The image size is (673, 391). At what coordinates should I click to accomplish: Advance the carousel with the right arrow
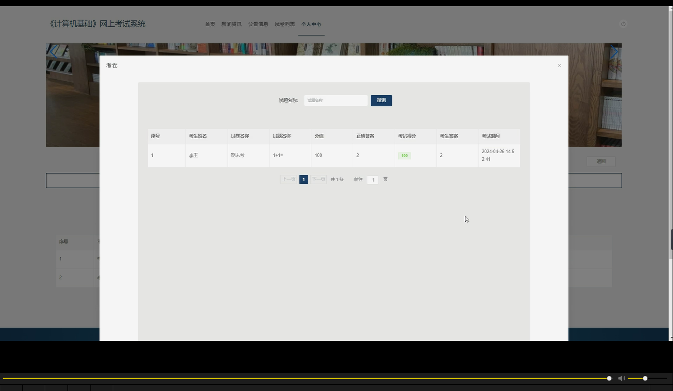(x=614, y=51)
